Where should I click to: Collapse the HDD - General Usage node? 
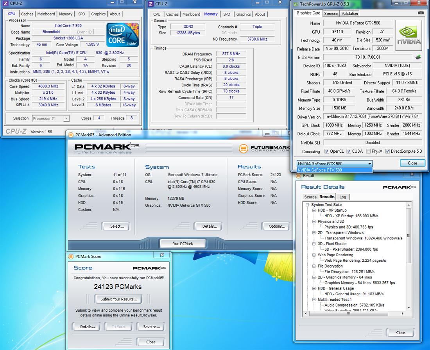[314, 288]
